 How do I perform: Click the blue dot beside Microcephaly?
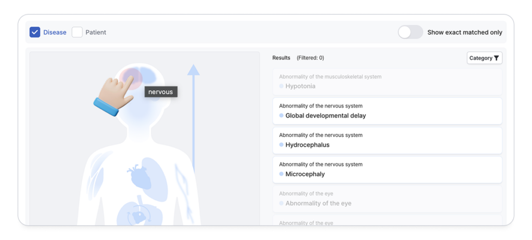point(281,174)
